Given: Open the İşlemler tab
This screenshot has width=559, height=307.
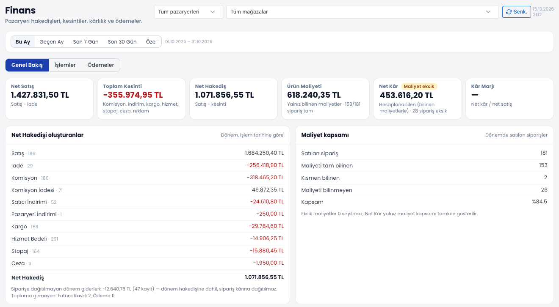Looking at the screenshot, I should click(x=65, y=65).
